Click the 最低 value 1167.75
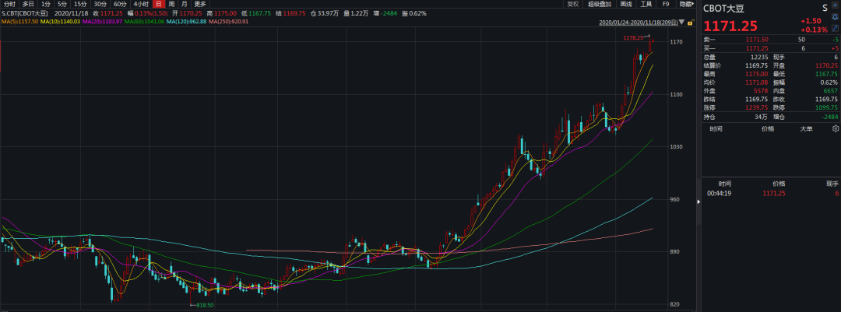 (x=826, y=74)
